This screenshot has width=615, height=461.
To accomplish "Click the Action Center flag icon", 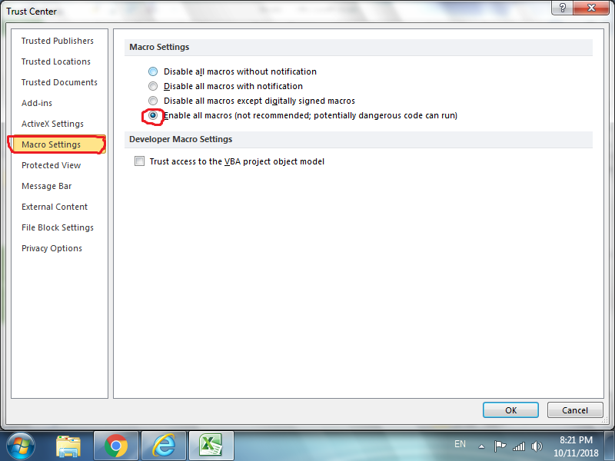I will (500, 446).
